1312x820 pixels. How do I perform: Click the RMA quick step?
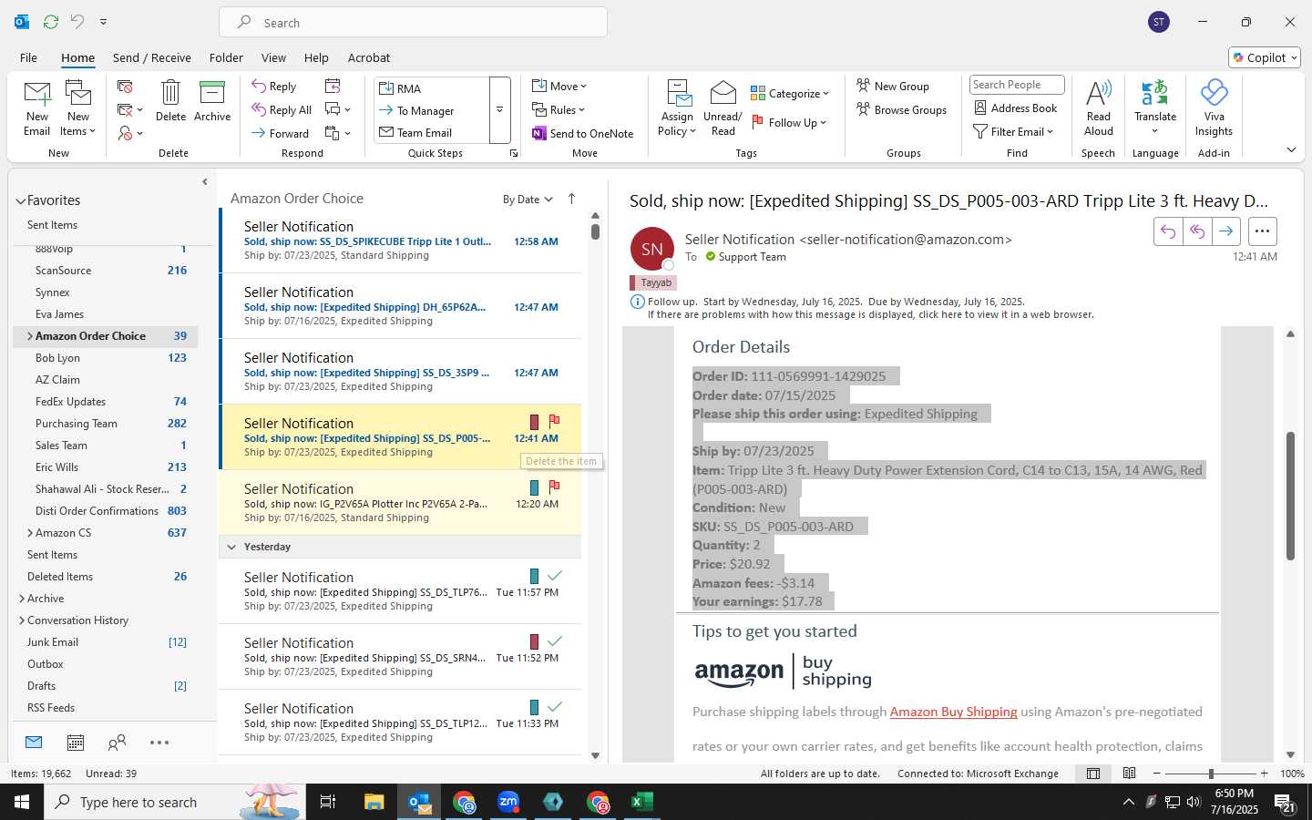tap(433, 88)
